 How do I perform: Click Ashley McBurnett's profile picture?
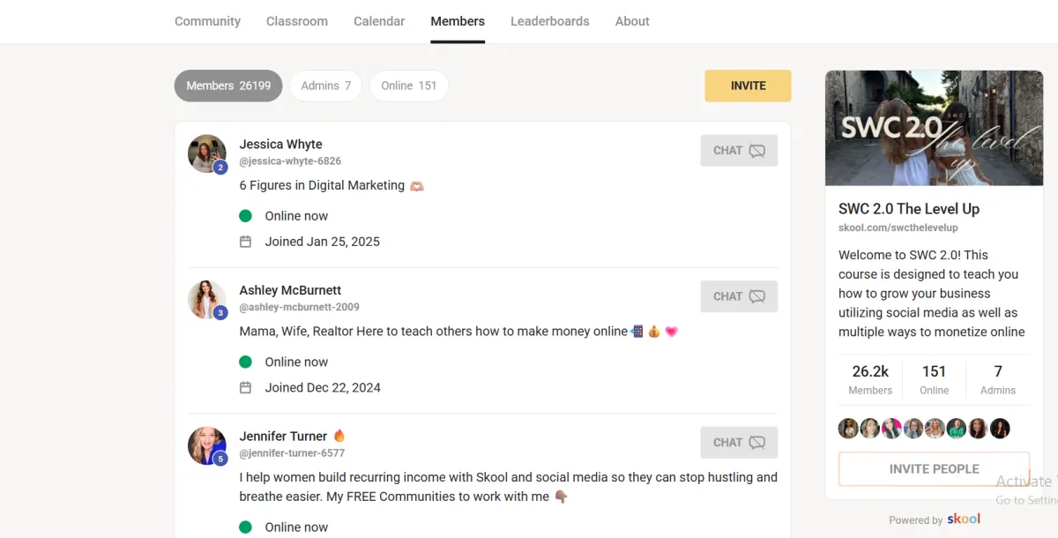207,300
